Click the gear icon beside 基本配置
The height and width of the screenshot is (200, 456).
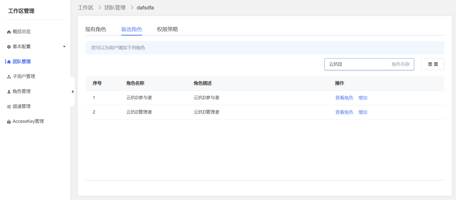(x=9, y=47)
